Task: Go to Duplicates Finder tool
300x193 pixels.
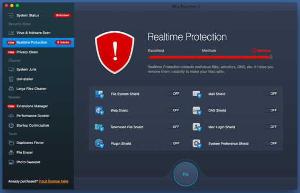Action: (x=38, y=143)
